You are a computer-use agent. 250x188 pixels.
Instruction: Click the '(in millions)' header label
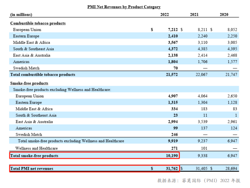(x=21, y=14)
